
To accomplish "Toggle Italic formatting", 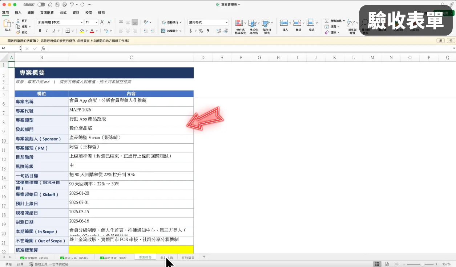I will point(47,31).
